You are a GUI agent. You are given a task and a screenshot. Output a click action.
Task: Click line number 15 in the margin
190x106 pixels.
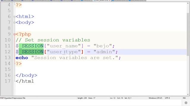click(x=8, y=69)
